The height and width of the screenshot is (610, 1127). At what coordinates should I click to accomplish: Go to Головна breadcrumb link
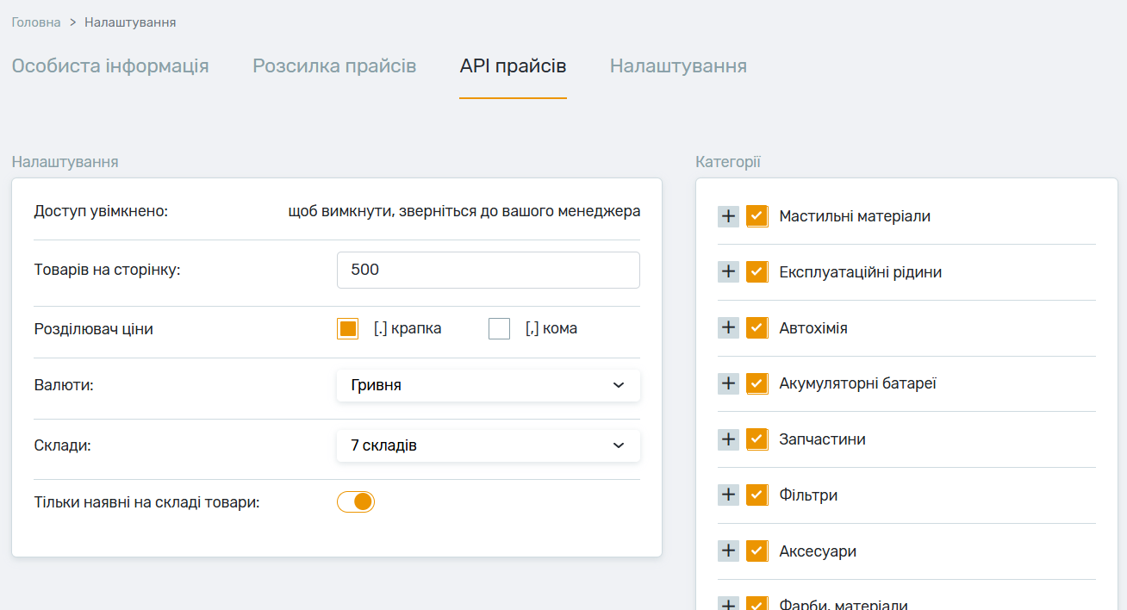(x=36, y=22)
